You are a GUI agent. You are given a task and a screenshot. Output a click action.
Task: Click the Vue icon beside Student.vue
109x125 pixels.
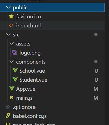pos(15,79)
